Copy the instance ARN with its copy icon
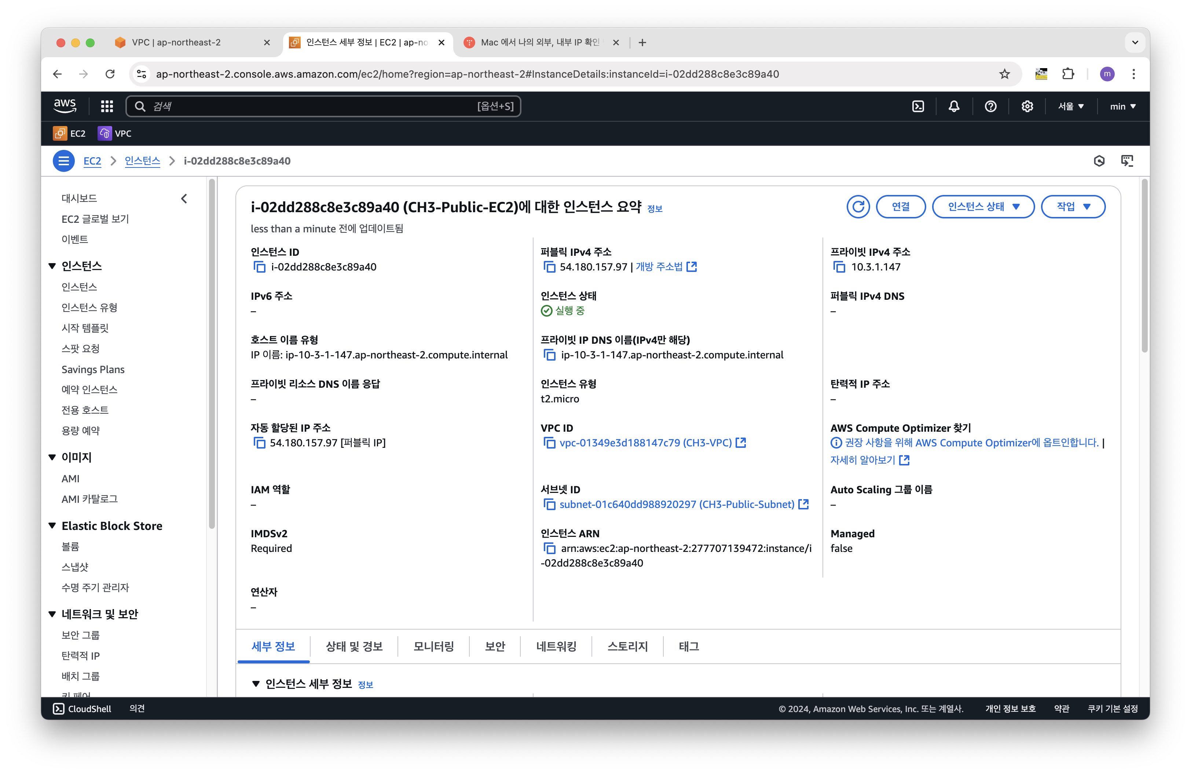Screen dimensions: 1191x774 tap(549, 549)
